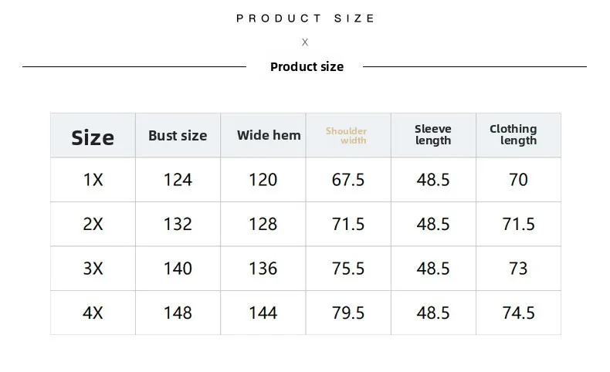
Task: Select the '2X' size row label
Action: [x=93, y=225]
